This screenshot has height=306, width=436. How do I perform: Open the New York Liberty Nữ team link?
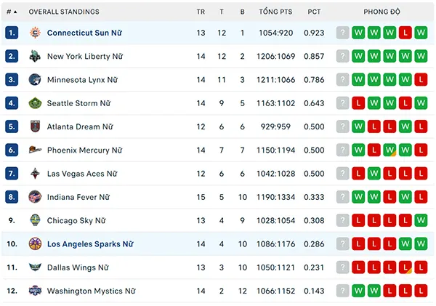85,56
